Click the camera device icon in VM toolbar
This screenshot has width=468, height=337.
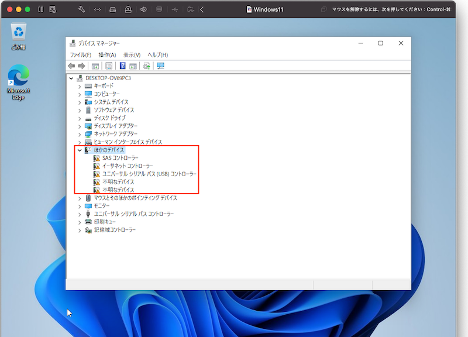click(x=128, y=9)
